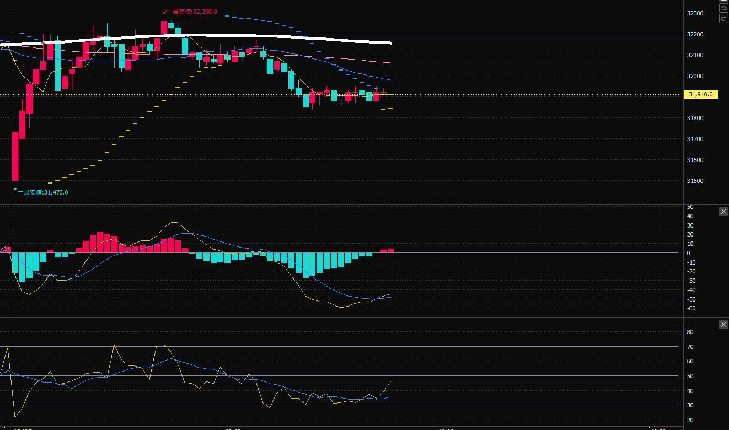Select the candle at the 32,290 high
The height and width of the screenshot is (430, 729).
164,28
